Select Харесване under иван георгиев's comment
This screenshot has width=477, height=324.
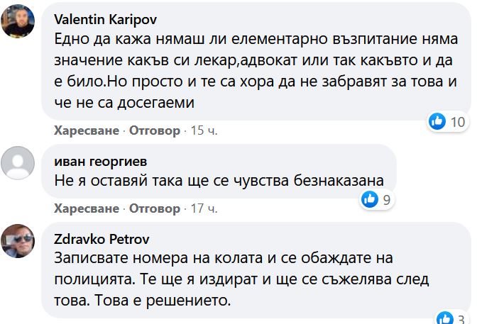pyautogui.click(x=87, y=208)
